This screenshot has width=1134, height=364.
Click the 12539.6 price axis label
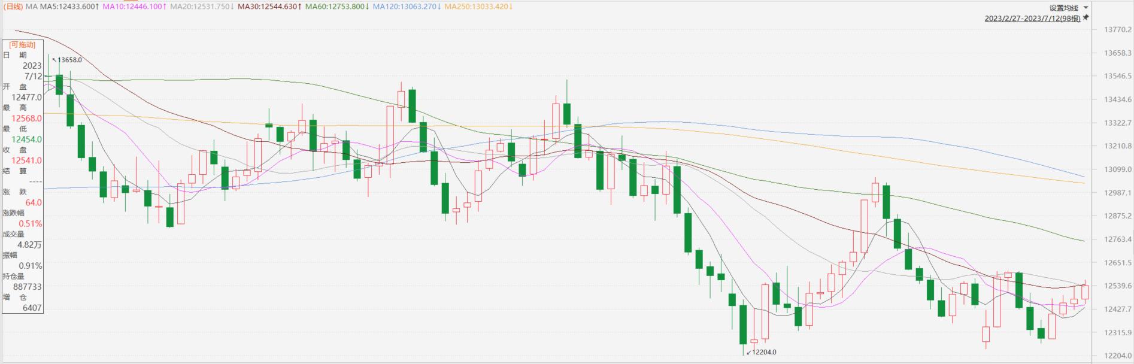[1118, 286]
